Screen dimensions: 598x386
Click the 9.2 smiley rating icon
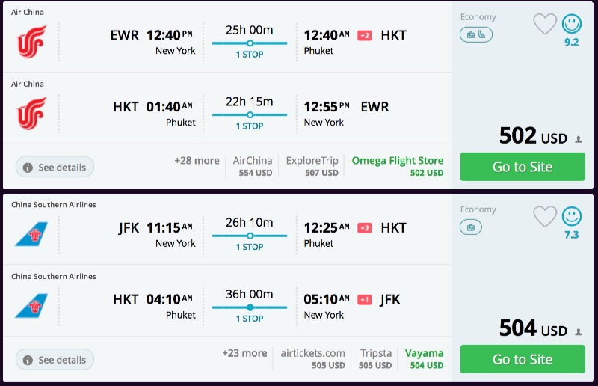[x=571, y=25]
